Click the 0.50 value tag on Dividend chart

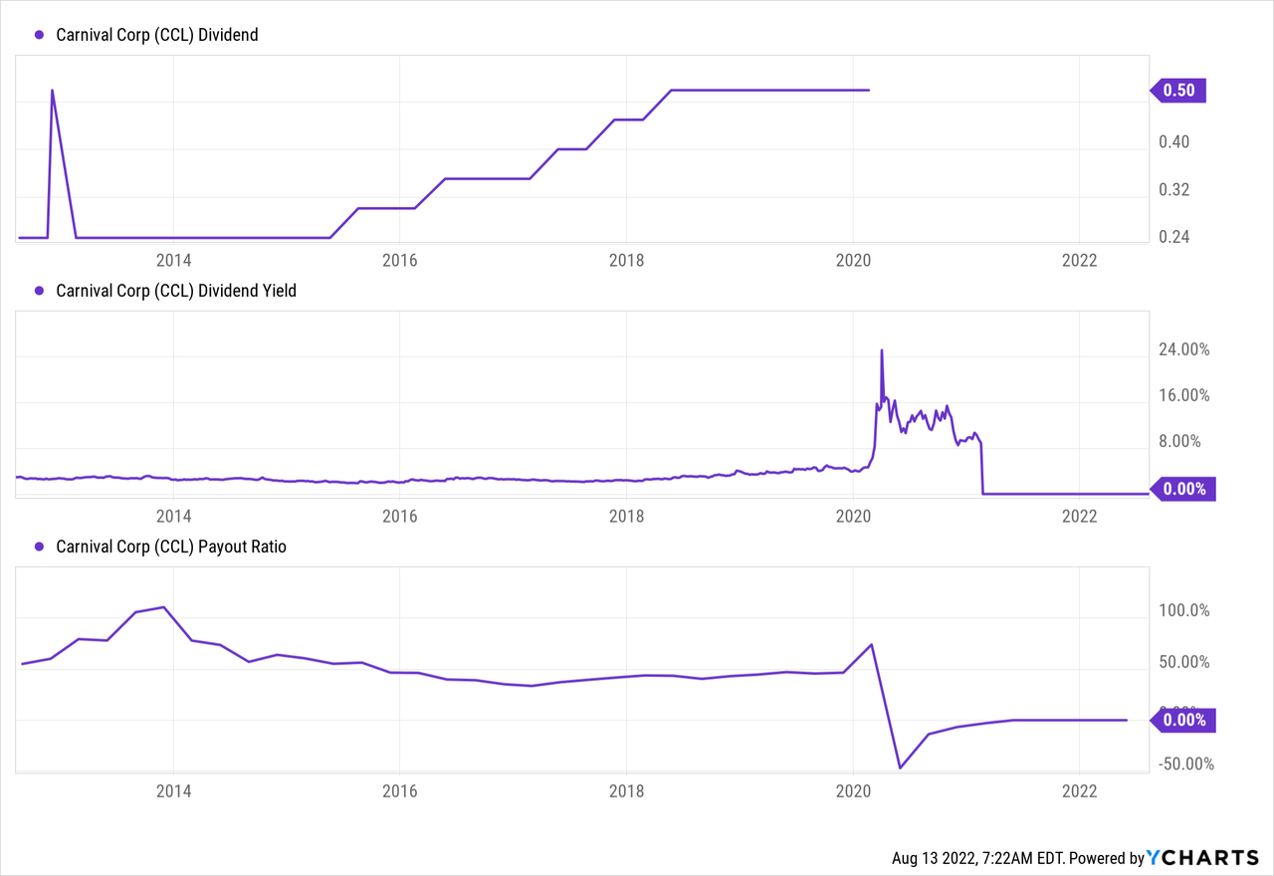pyautogui.click(x=1178, y=91)
